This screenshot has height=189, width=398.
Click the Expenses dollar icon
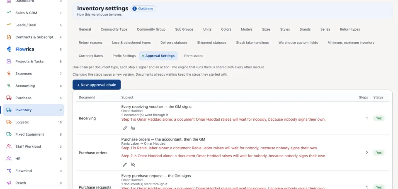(9, 74)
